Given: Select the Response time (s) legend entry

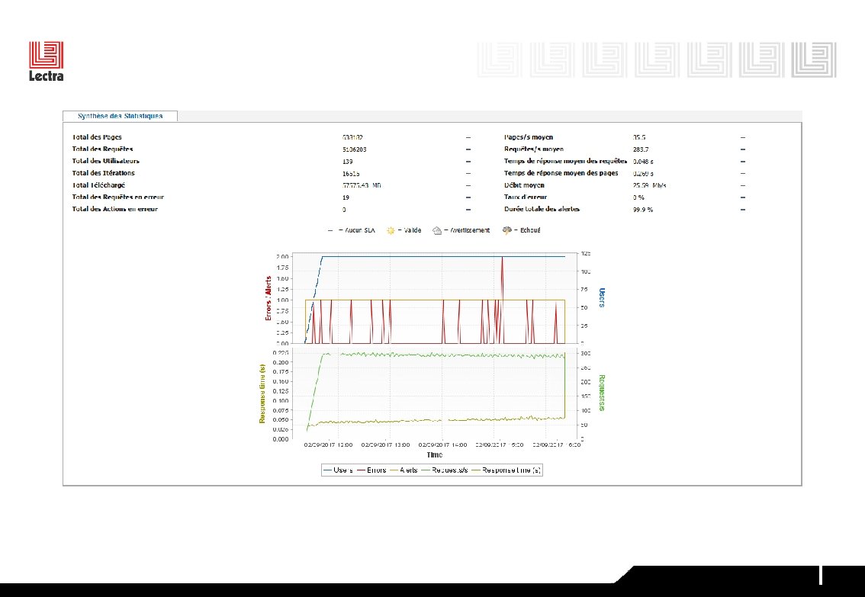Looking at the screenshot, I should 506,470.
